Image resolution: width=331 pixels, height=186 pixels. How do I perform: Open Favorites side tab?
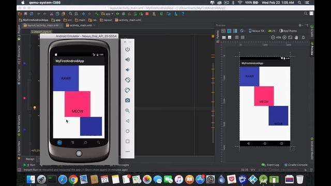tap(19, 150)
